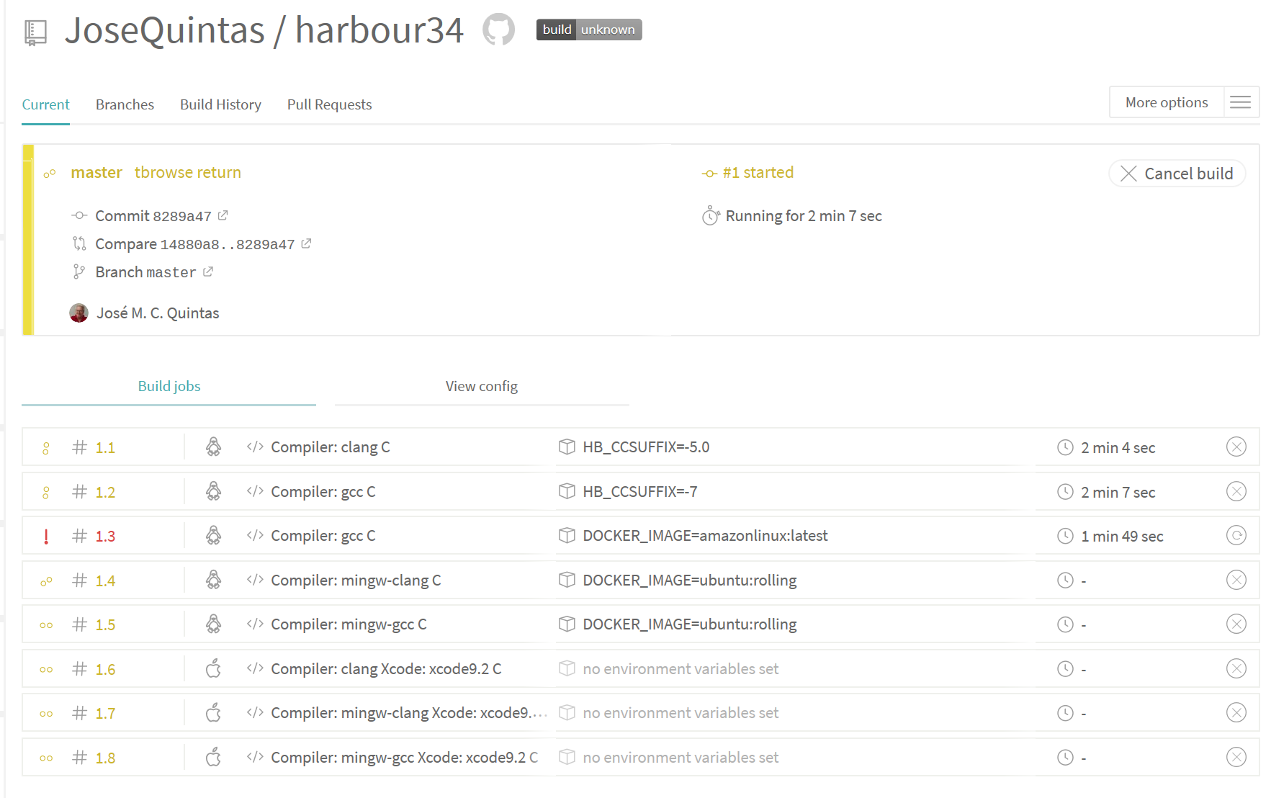Click 'HB_CCSUFFIX=-5.0' in job 1.1
This screenshot has height=798, width=1271.
click(646, 447)
